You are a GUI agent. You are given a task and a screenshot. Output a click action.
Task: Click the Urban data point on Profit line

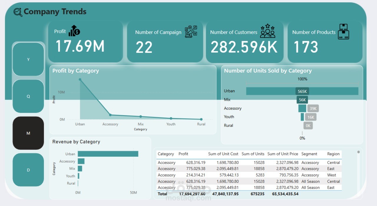tap(80, 80)
